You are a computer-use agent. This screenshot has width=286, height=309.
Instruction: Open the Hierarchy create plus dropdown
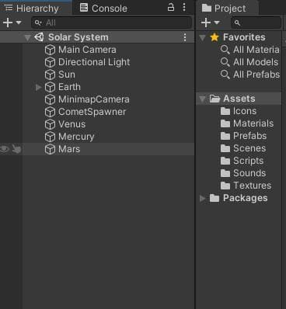(12, 23)
